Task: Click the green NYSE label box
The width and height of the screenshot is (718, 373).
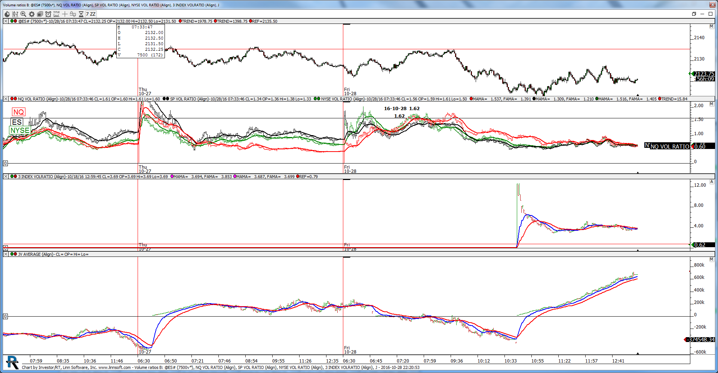Action: coord(20,130)
